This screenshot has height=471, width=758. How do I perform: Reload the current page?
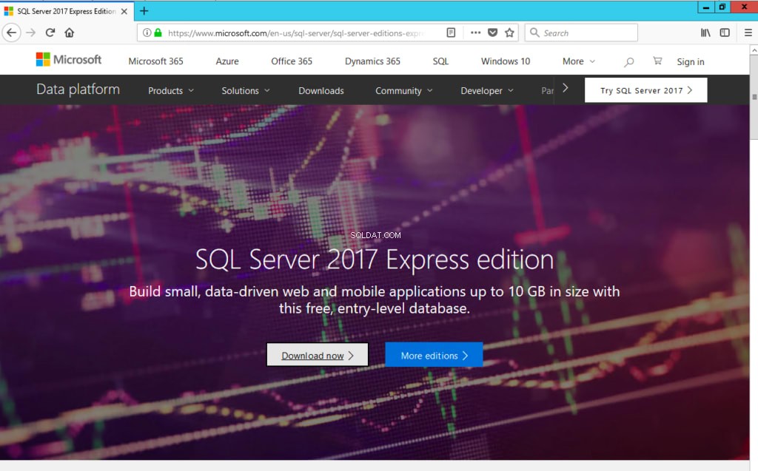pyautogui.click(x=50, y=33)
